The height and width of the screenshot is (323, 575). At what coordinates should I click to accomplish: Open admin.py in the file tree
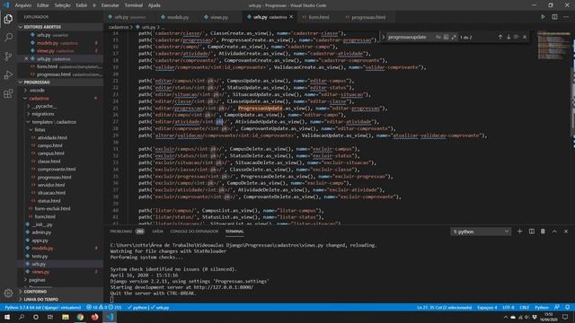[41, 232]
